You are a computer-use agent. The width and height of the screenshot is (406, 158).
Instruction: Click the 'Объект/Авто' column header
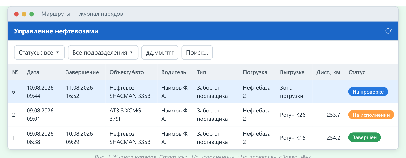(x=127, y=72)
